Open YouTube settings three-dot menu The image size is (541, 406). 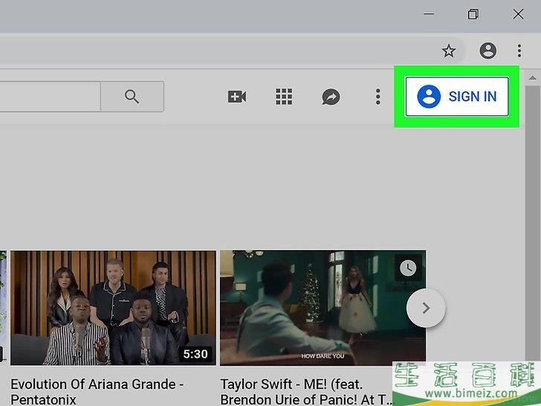(x=378, y=97)
